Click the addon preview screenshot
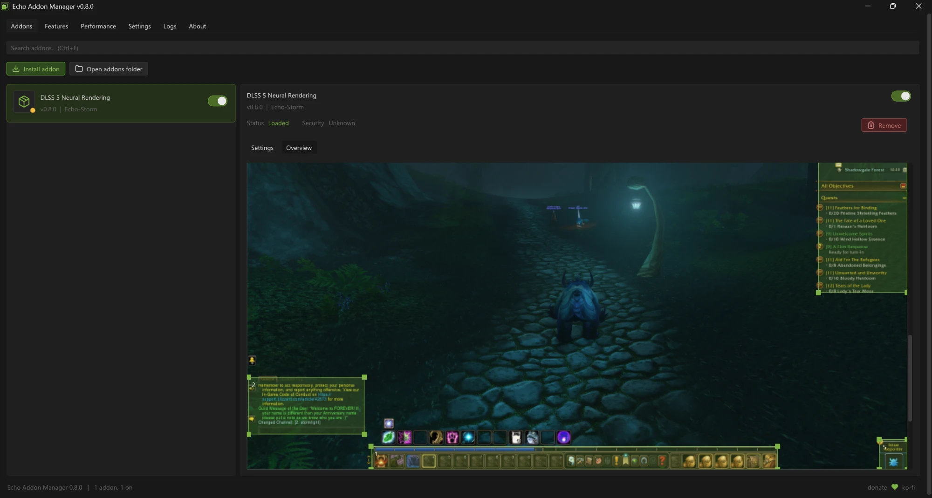The width and height of the screenshot is (932, 498). [x=577, y=316]
